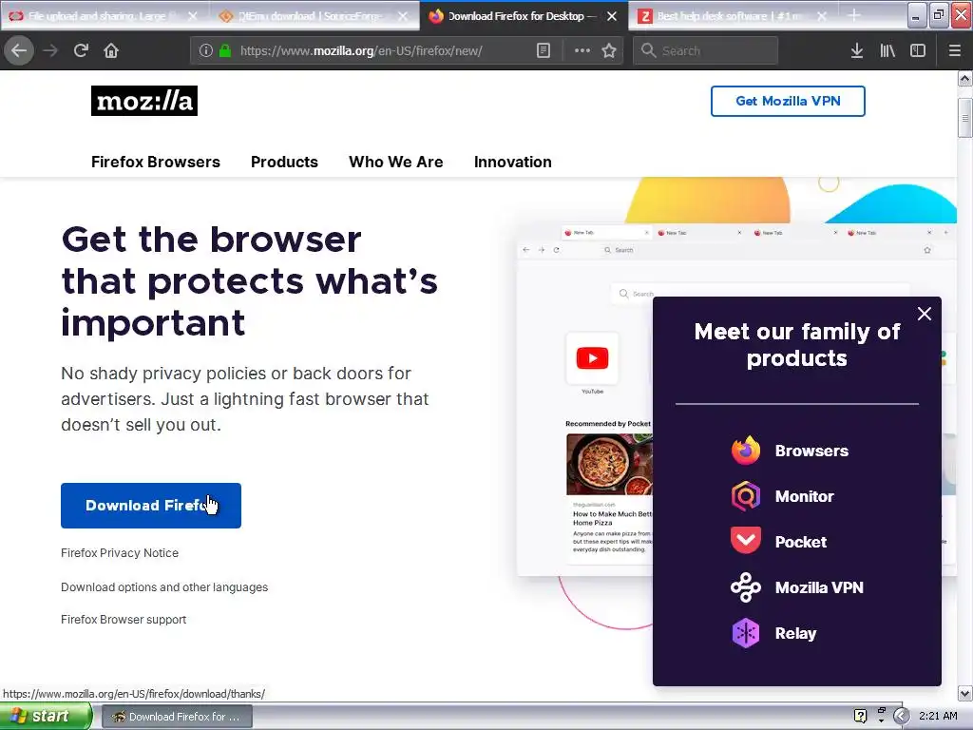Click the vertical scrollbar thumb
973x730 pixels.
pos(964,118)
